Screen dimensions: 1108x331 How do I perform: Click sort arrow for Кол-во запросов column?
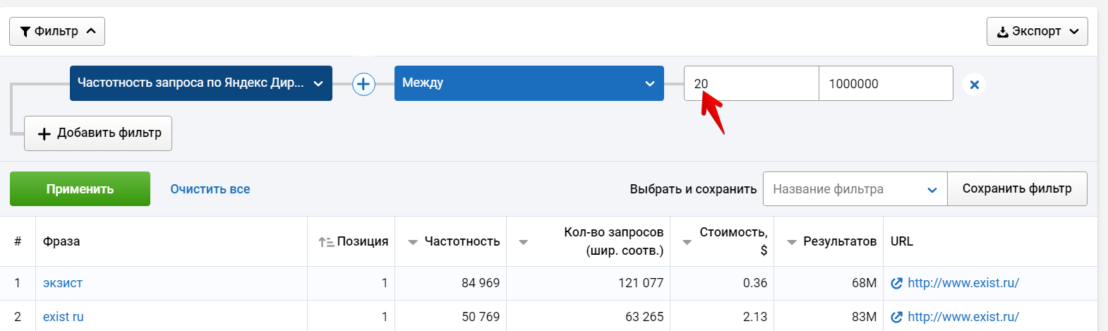tap(523, 242)
